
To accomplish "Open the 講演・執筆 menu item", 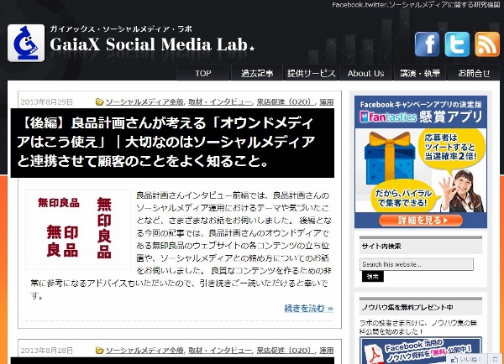I will click(x=420, y=73).
